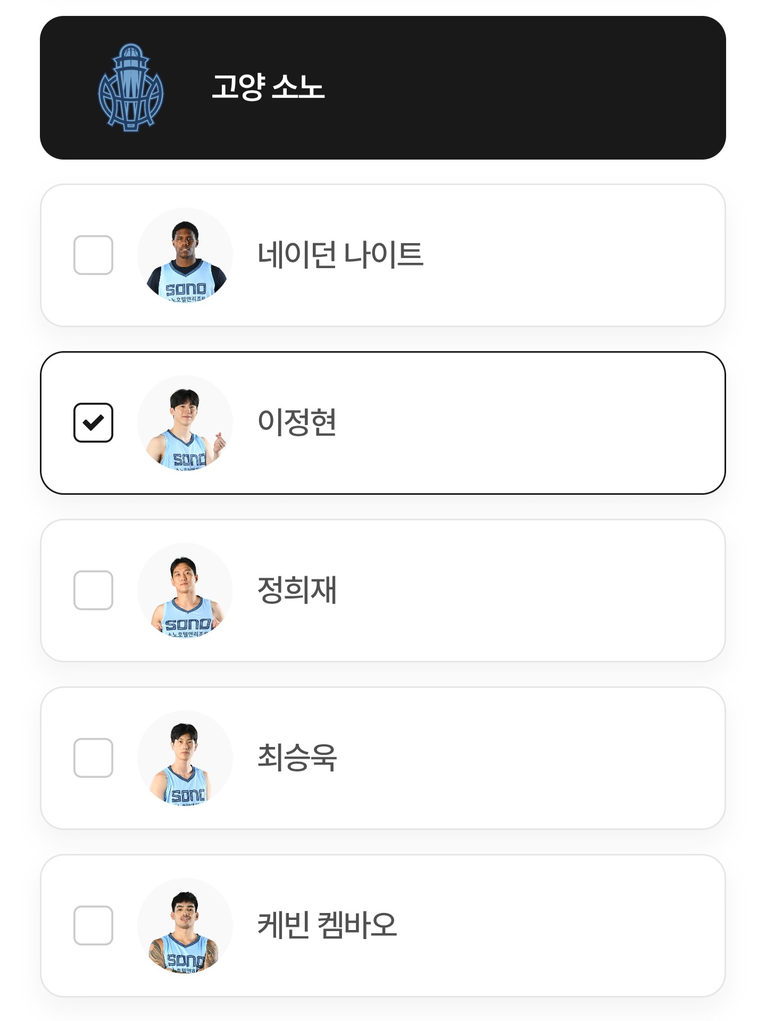Click the 고양 소노 title text

pyautogui.click(x=268, y=87)
